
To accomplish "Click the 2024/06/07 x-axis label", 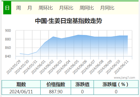I will click(88, 67).
